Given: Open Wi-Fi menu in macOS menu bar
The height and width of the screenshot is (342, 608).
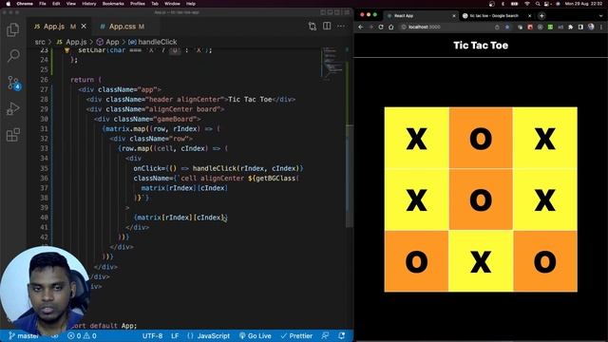Looking at the screenshot, I should [527, 4].
